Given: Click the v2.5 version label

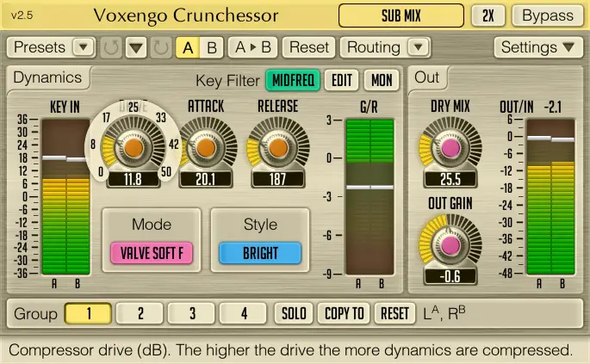Looking at the screenshot, I should [x=22, y=15].
